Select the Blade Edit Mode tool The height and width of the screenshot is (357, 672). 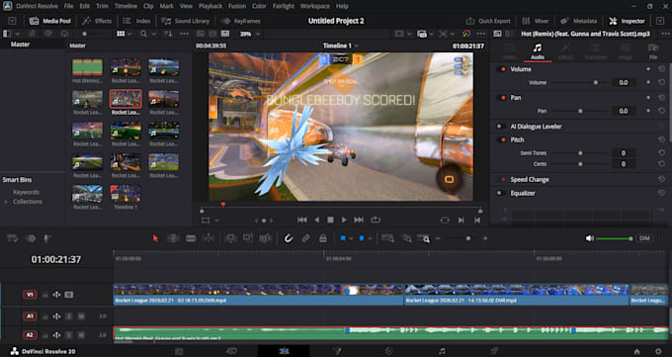(191, 238)
